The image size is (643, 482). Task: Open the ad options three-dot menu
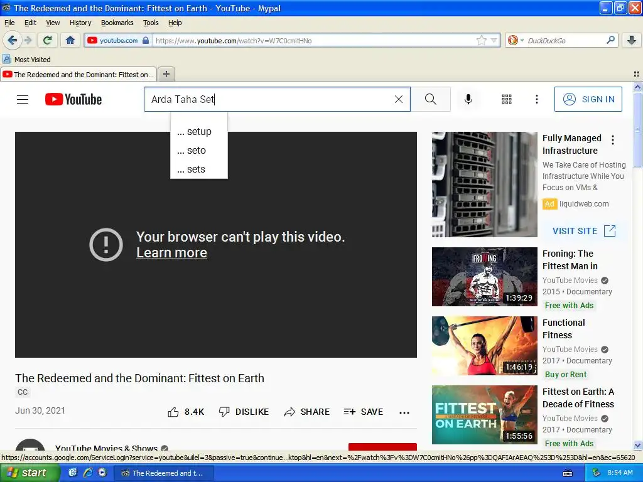[613, 140]
